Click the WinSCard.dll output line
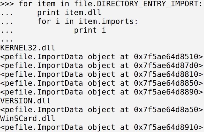This screenshot has height=132, width=204. tap(28, 118)
